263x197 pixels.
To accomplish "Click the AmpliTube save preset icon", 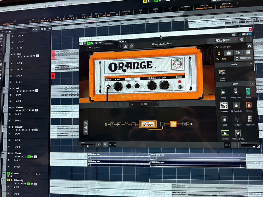I will [x=125, y=46].
